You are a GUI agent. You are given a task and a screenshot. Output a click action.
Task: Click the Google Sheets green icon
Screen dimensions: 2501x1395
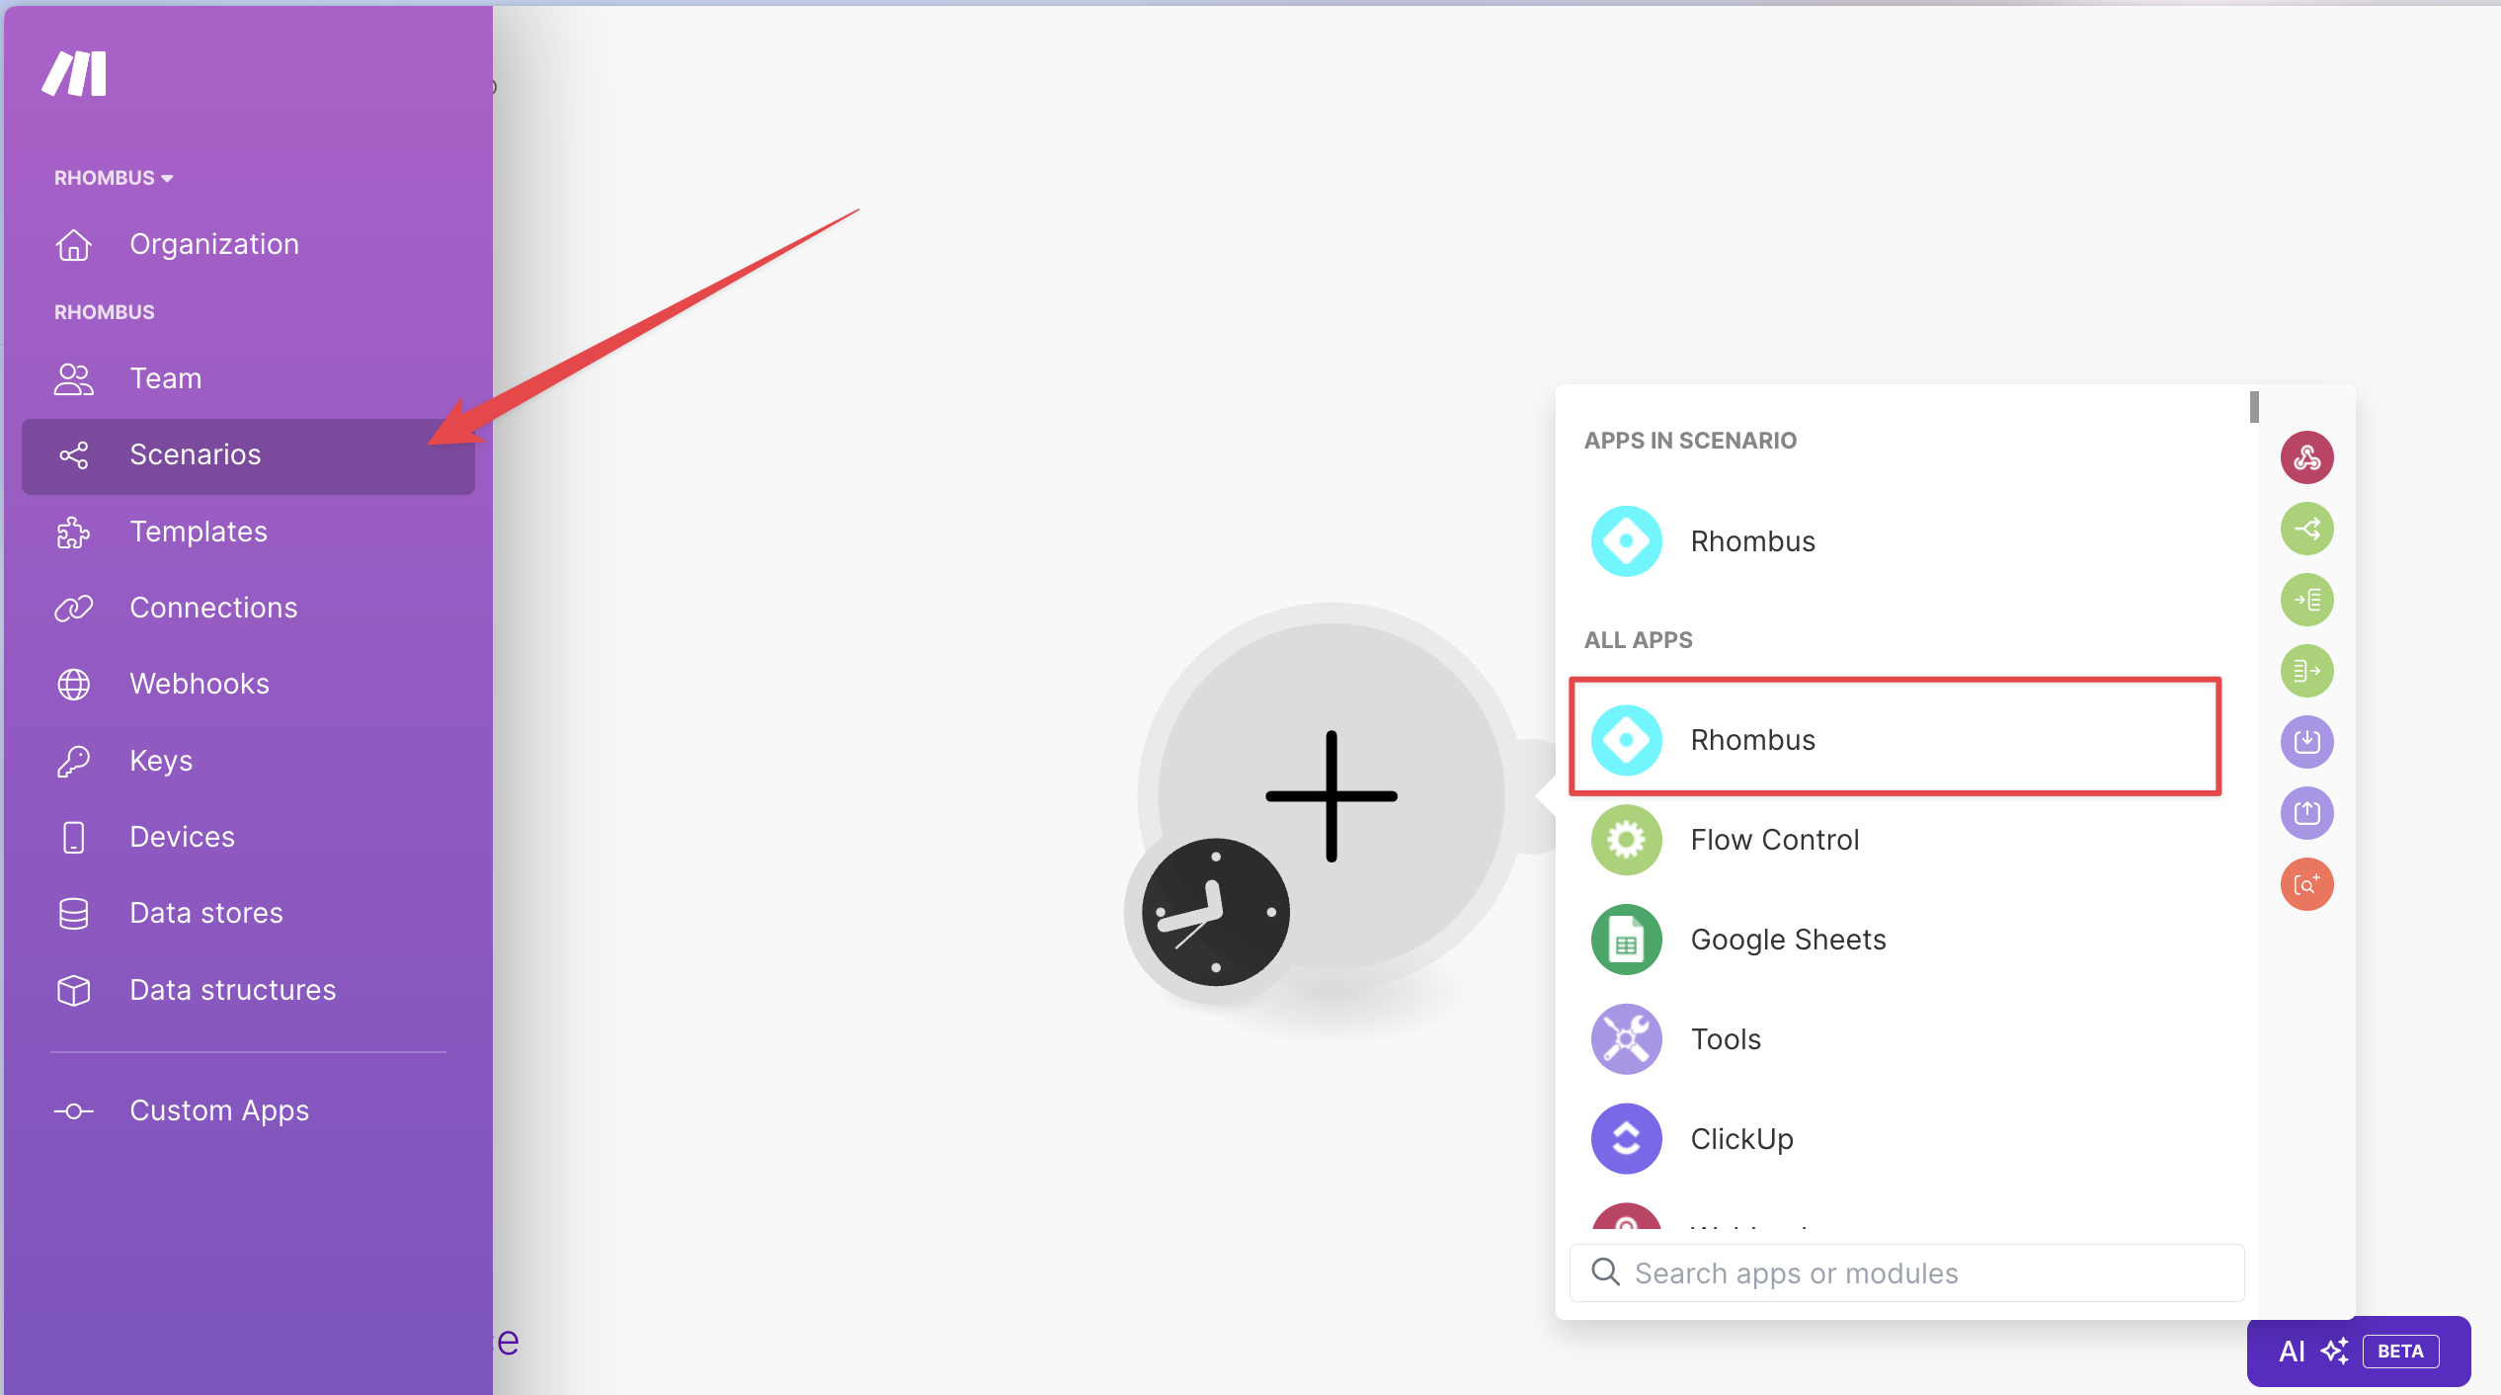click(1626, 940)
